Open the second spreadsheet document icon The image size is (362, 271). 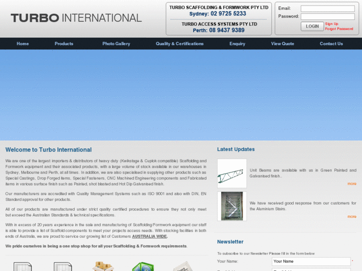pos(63,267)
